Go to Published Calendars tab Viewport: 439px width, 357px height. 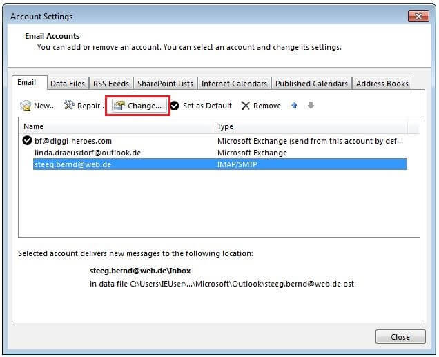(311, 84)
